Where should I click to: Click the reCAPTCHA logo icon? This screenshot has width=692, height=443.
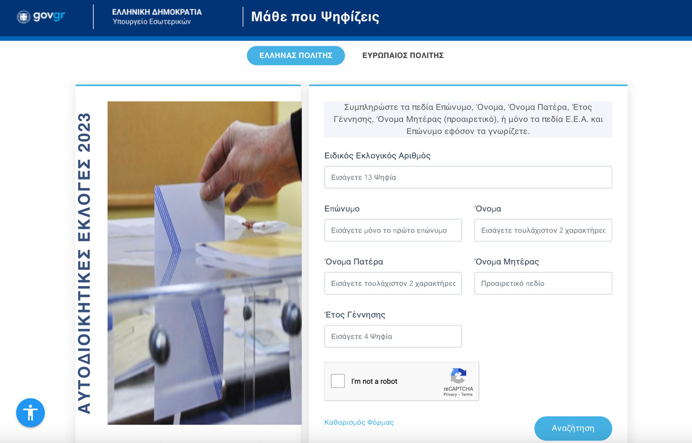(458, 376)
